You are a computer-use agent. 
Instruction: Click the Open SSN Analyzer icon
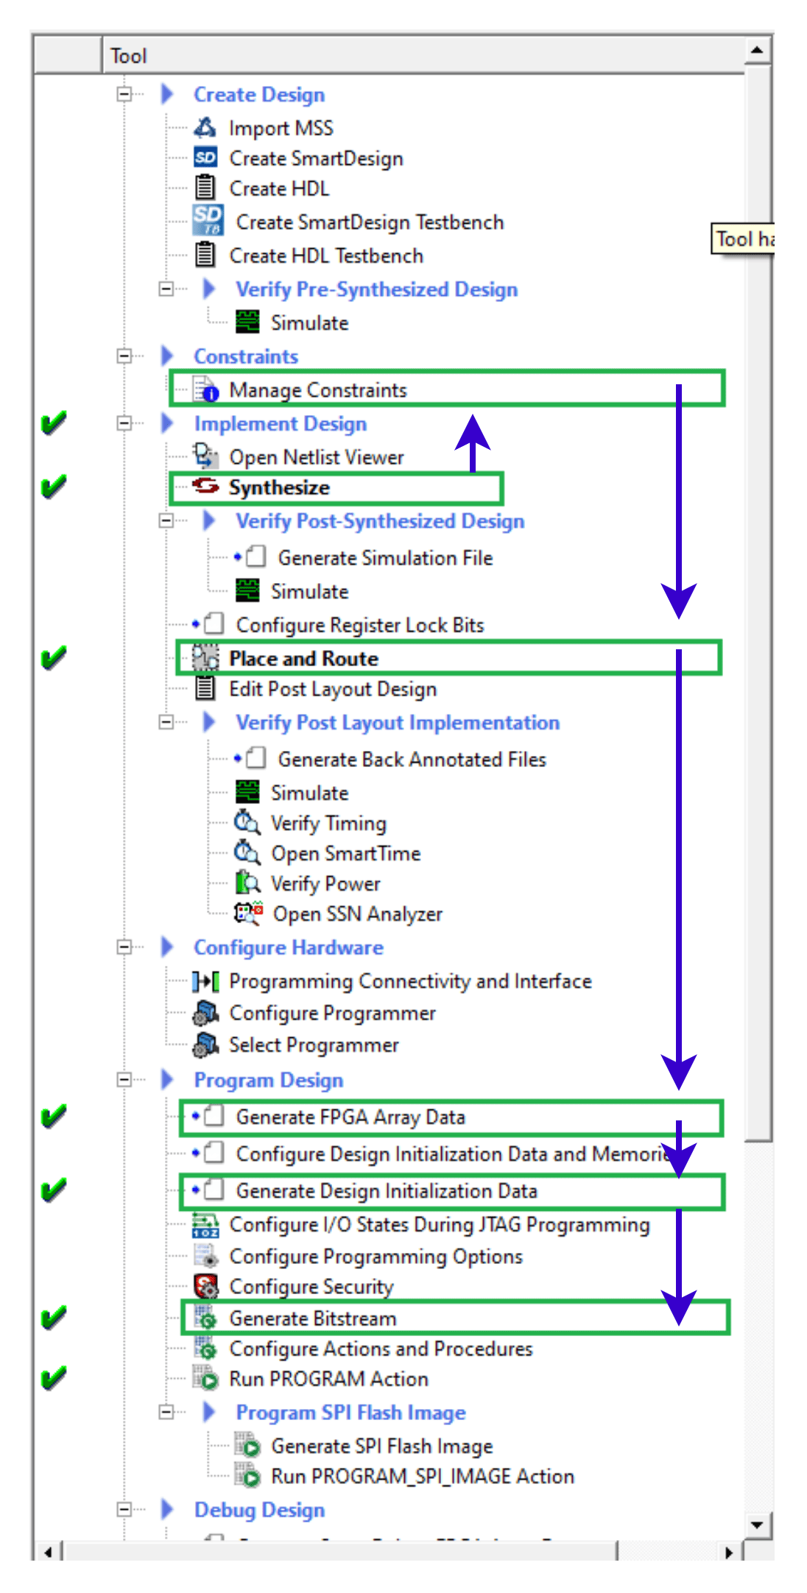[248, 914]
